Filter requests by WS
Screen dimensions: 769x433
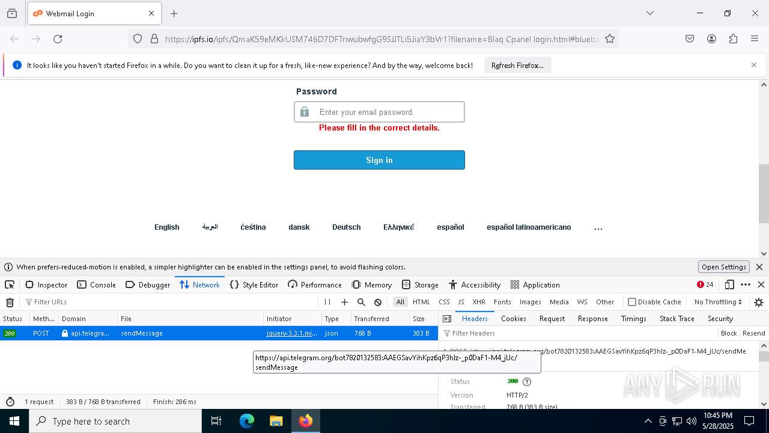pos(582,302)
